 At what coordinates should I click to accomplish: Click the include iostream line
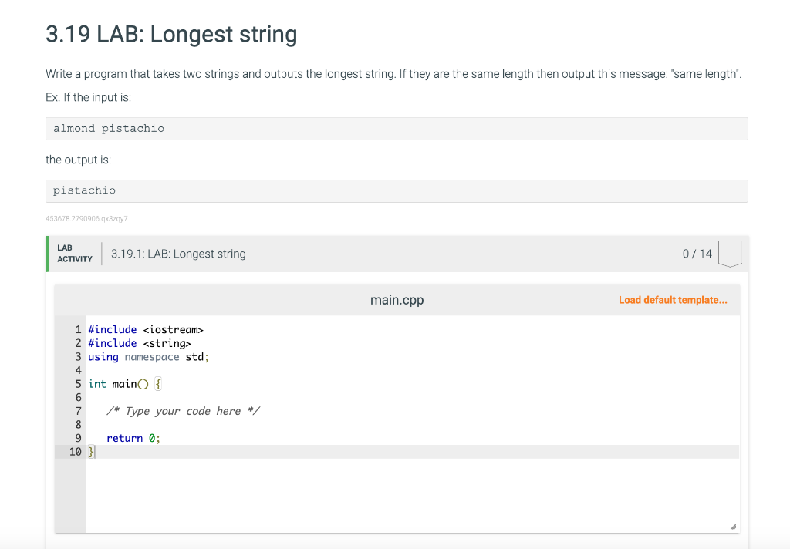[x=145, y=329]
